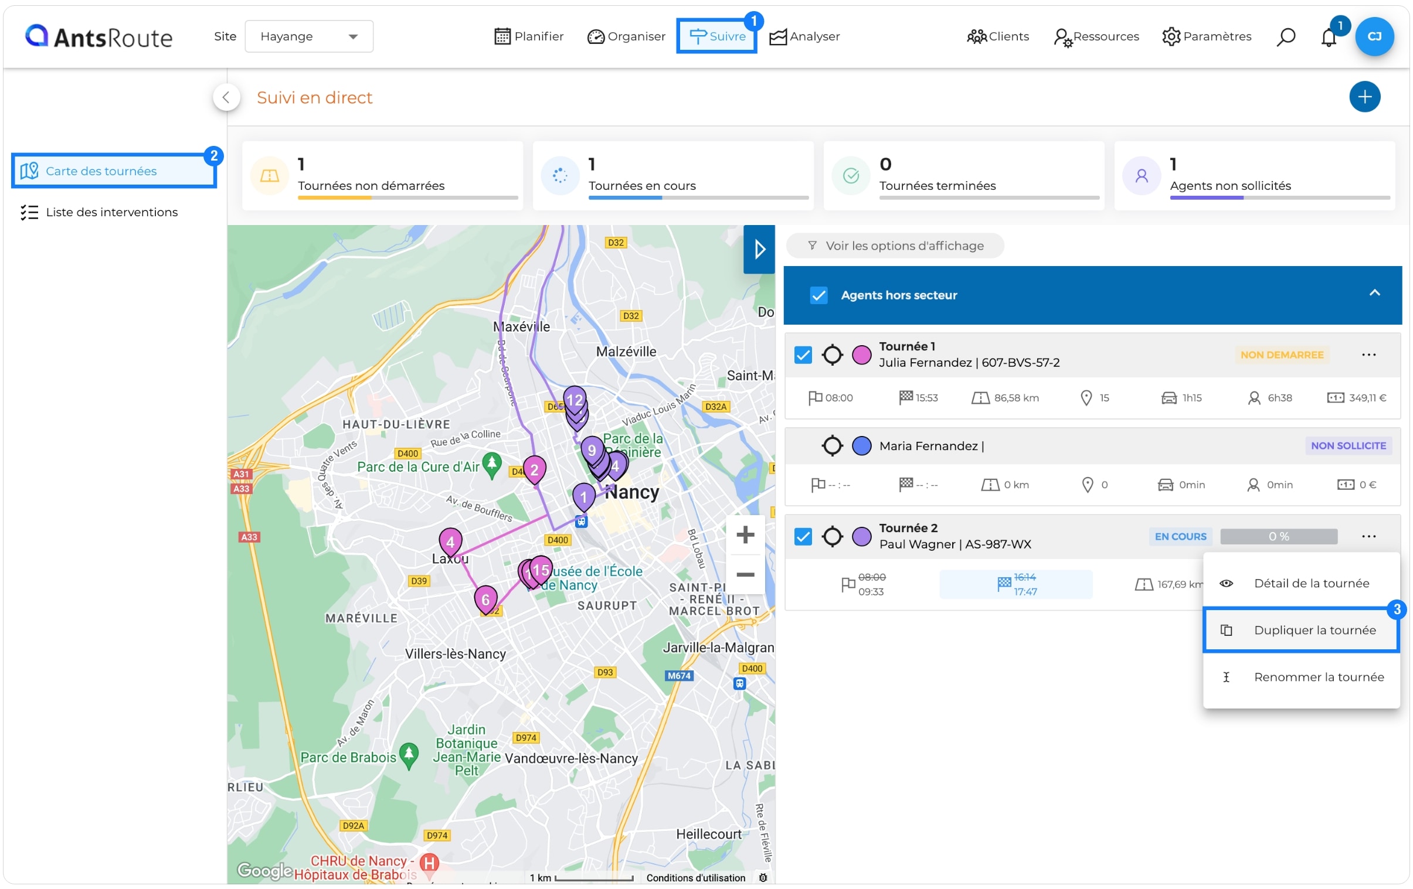Image resolution: width=1413 pixels, height=889 pixels.
Task: Open Paramètres settings
Action: tap(1207, 36)
